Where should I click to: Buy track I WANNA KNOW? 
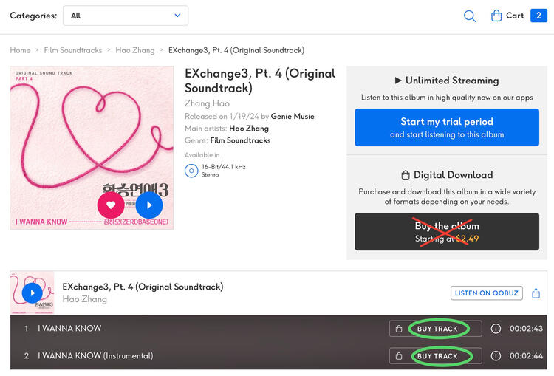[x=437, y=329]
